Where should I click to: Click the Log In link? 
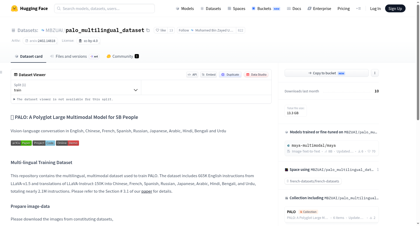click(375, 8)
